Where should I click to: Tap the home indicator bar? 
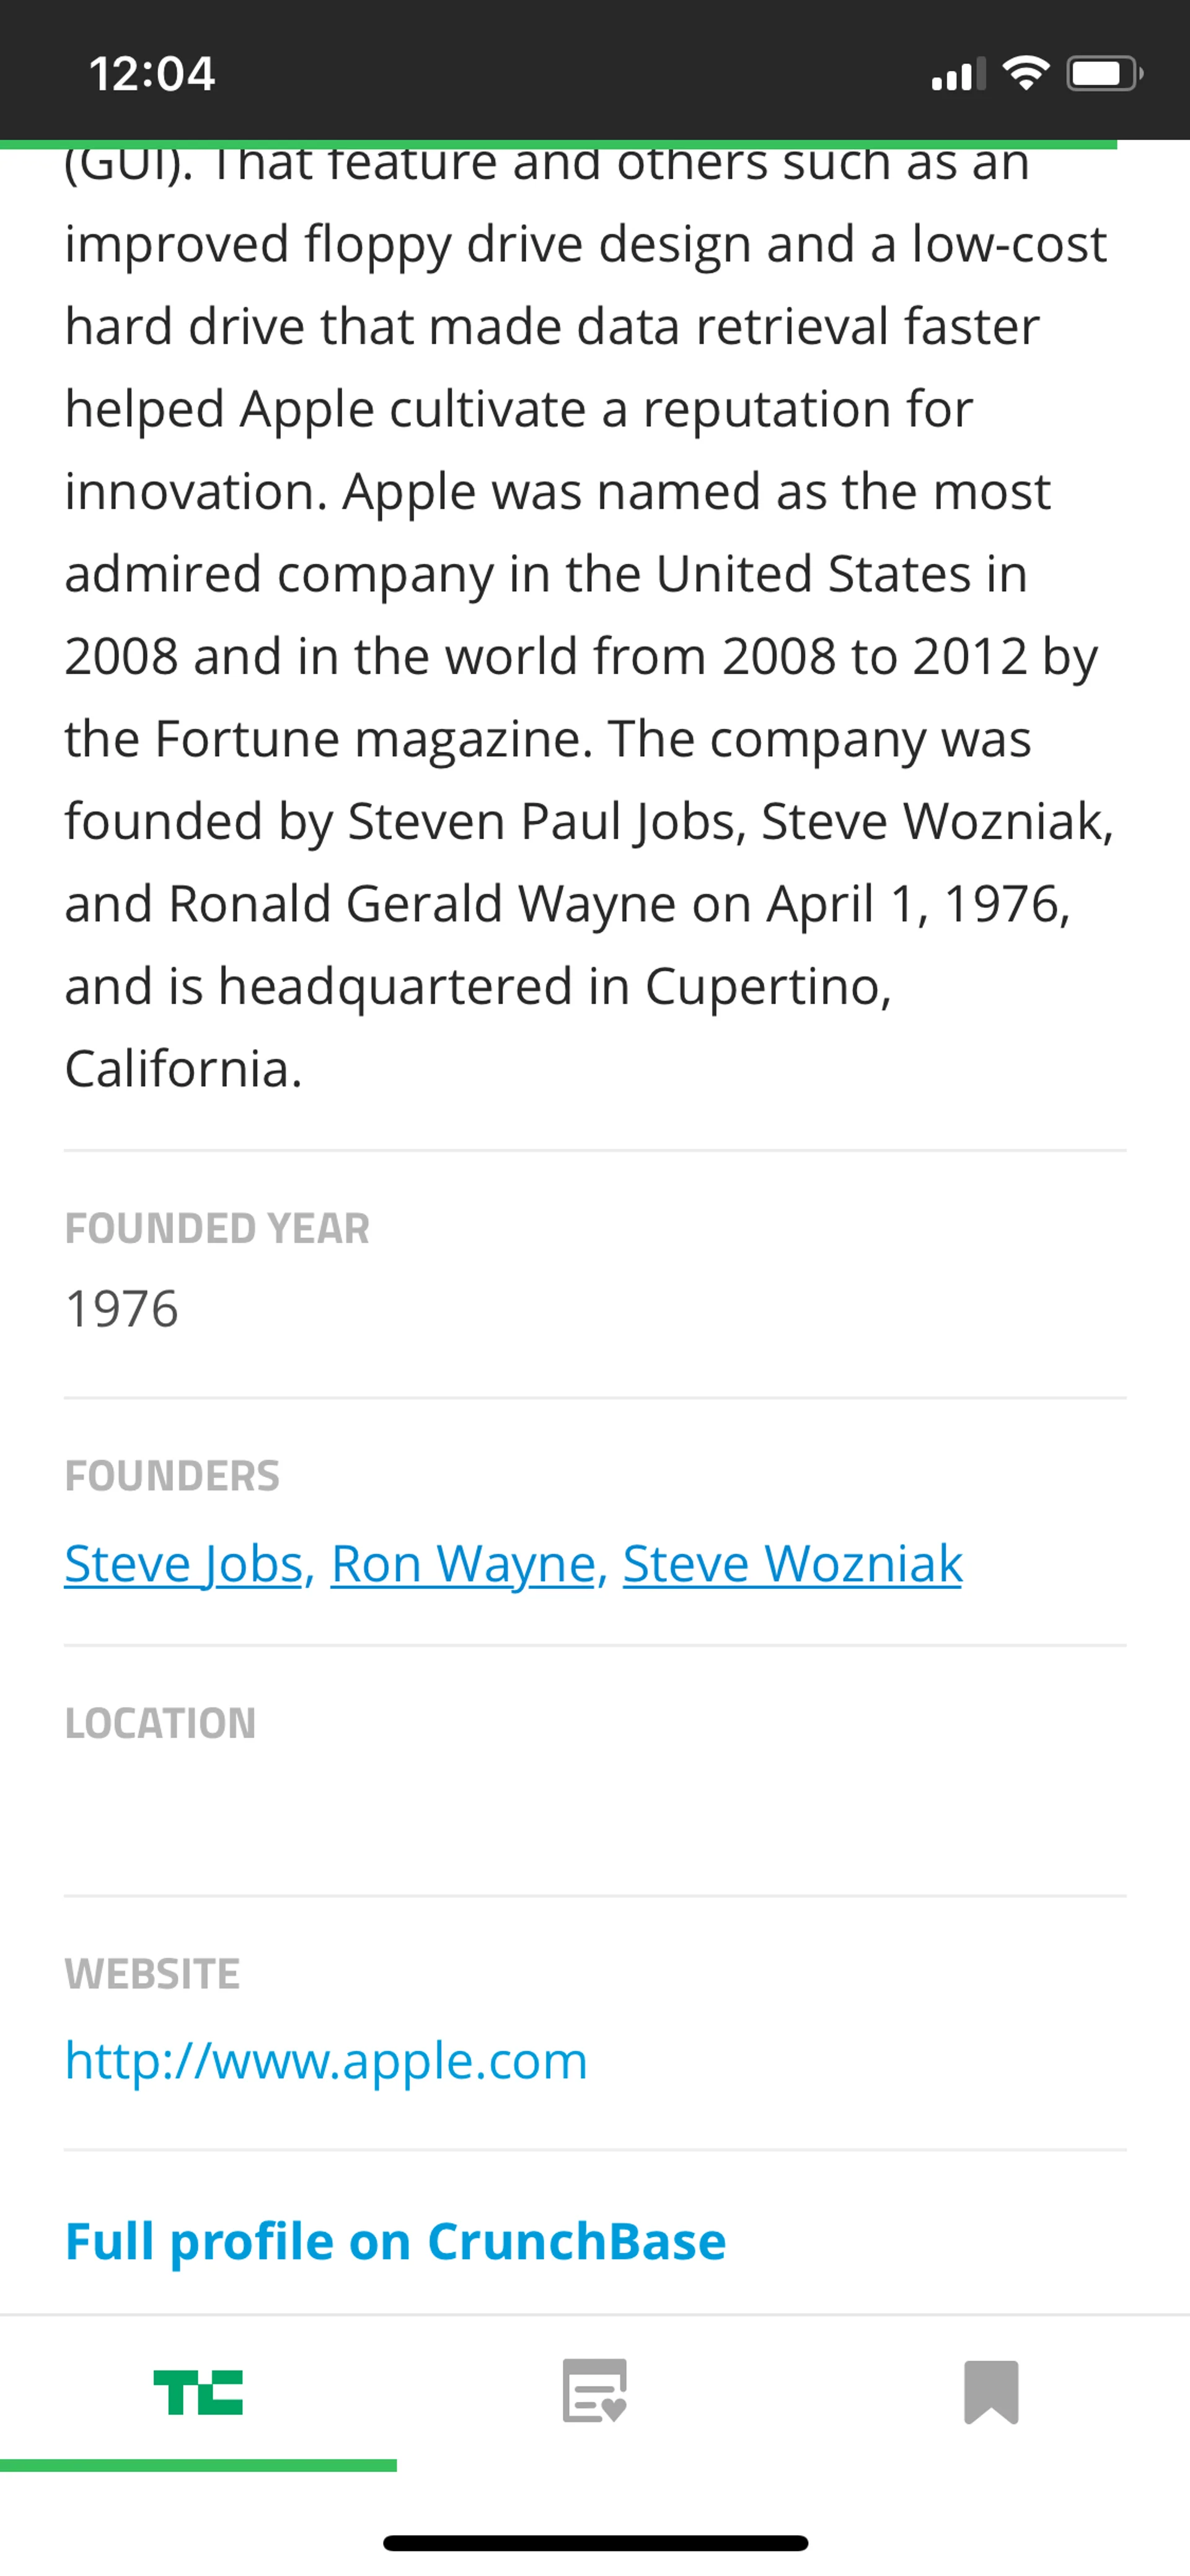pos(595,2543)
